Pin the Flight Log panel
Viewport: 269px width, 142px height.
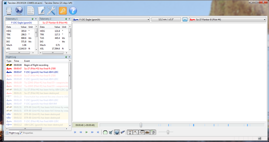click(66, 57)
